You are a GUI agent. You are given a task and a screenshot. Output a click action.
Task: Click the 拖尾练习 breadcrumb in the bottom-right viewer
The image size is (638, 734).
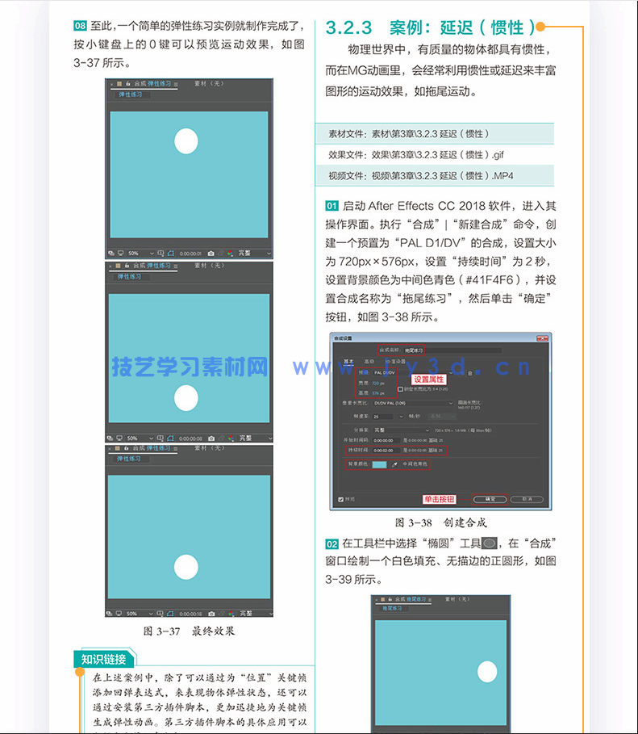tap(392, 609)
